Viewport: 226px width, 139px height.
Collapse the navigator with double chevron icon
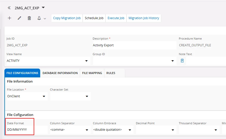[9, 8]
